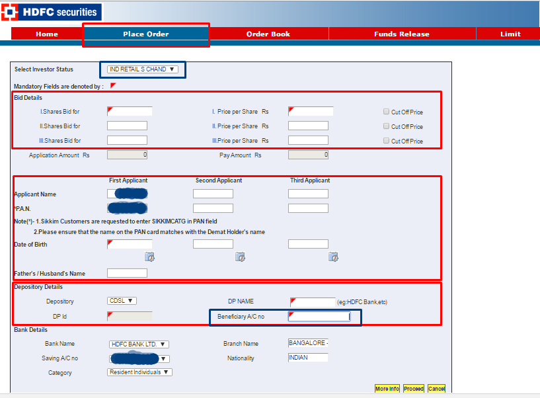Open calendar picker for First Applicant birth date
The height and width of the screenshot is (398, 540).
pyautogui.click(x=149, y=257)
